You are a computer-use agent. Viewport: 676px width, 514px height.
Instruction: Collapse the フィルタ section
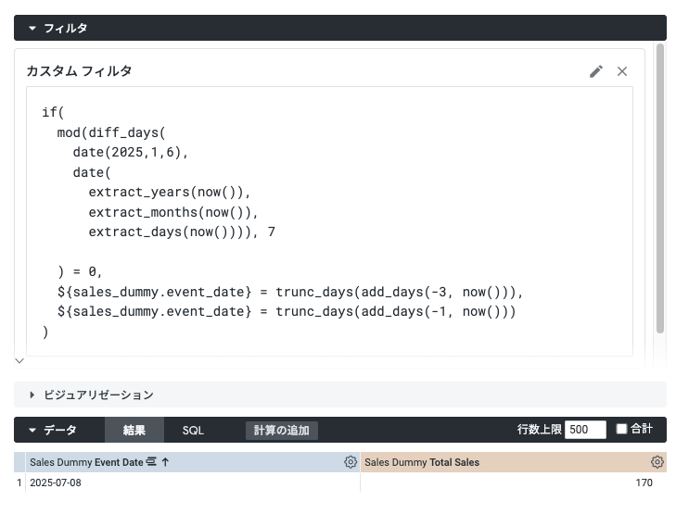[x=32, y=28]
